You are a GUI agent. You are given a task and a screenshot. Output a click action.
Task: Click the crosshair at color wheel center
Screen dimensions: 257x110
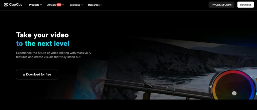[x=233, y=89]
